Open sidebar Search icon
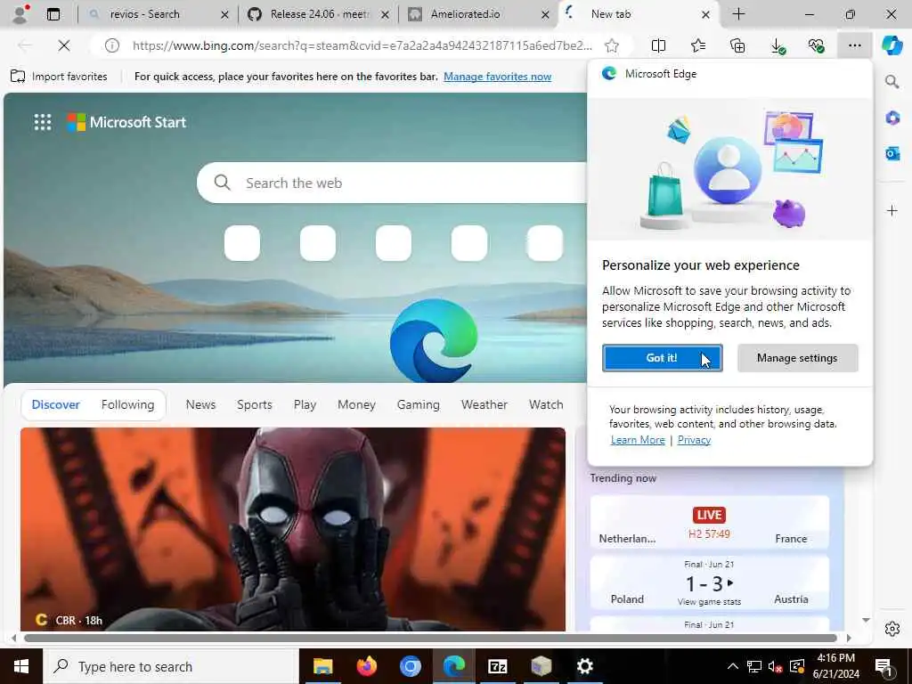 click(x=892, y=82)
